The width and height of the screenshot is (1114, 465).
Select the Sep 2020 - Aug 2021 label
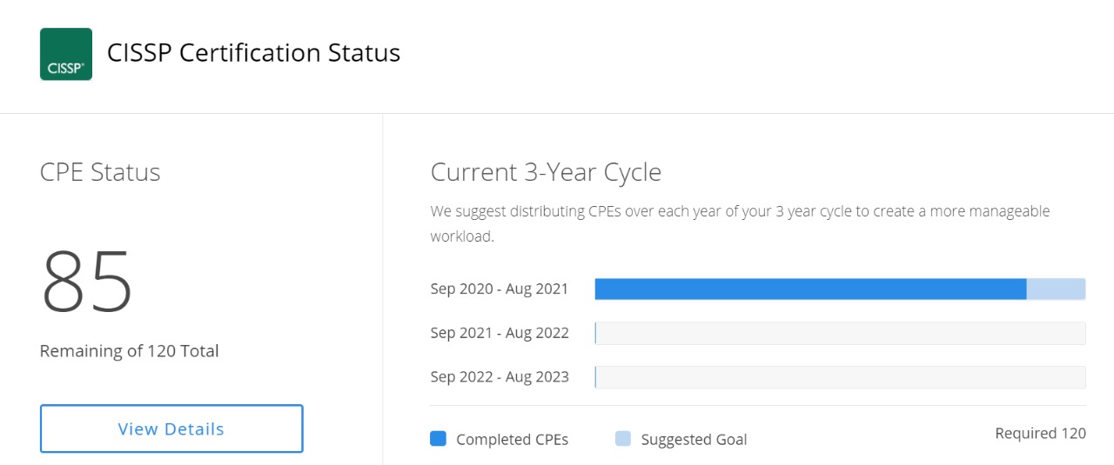click(x=500, y=289)
